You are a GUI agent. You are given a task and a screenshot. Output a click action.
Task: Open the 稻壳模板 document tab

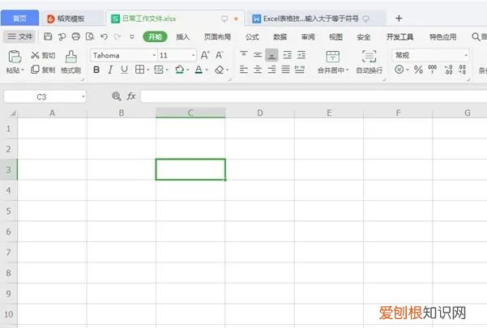point(71,19)
